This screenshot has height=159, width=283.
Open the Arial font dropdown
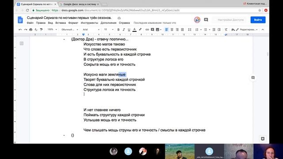(91, 30)
